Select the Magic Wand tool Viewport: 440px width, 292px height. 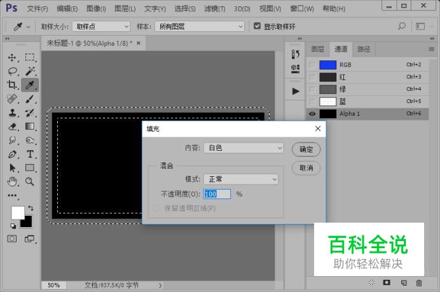30,71
